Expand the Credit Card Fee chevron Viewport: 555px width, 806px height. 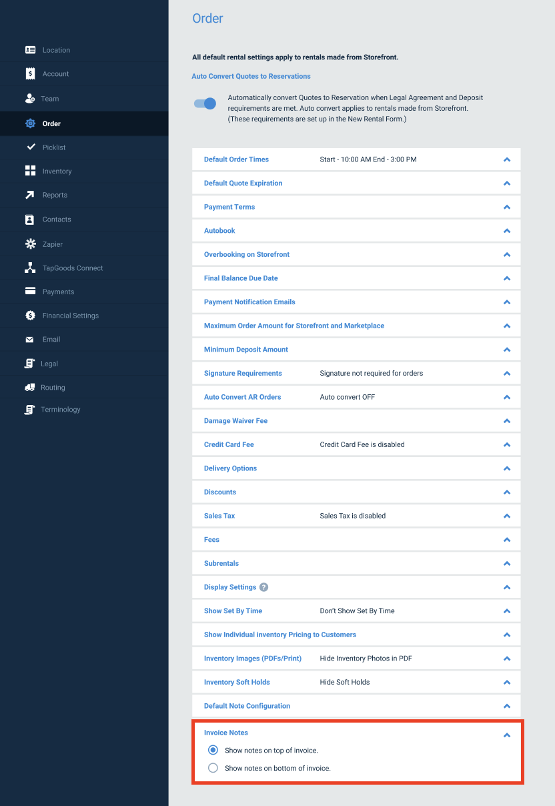pyautogui.click(x=507, y=445)
